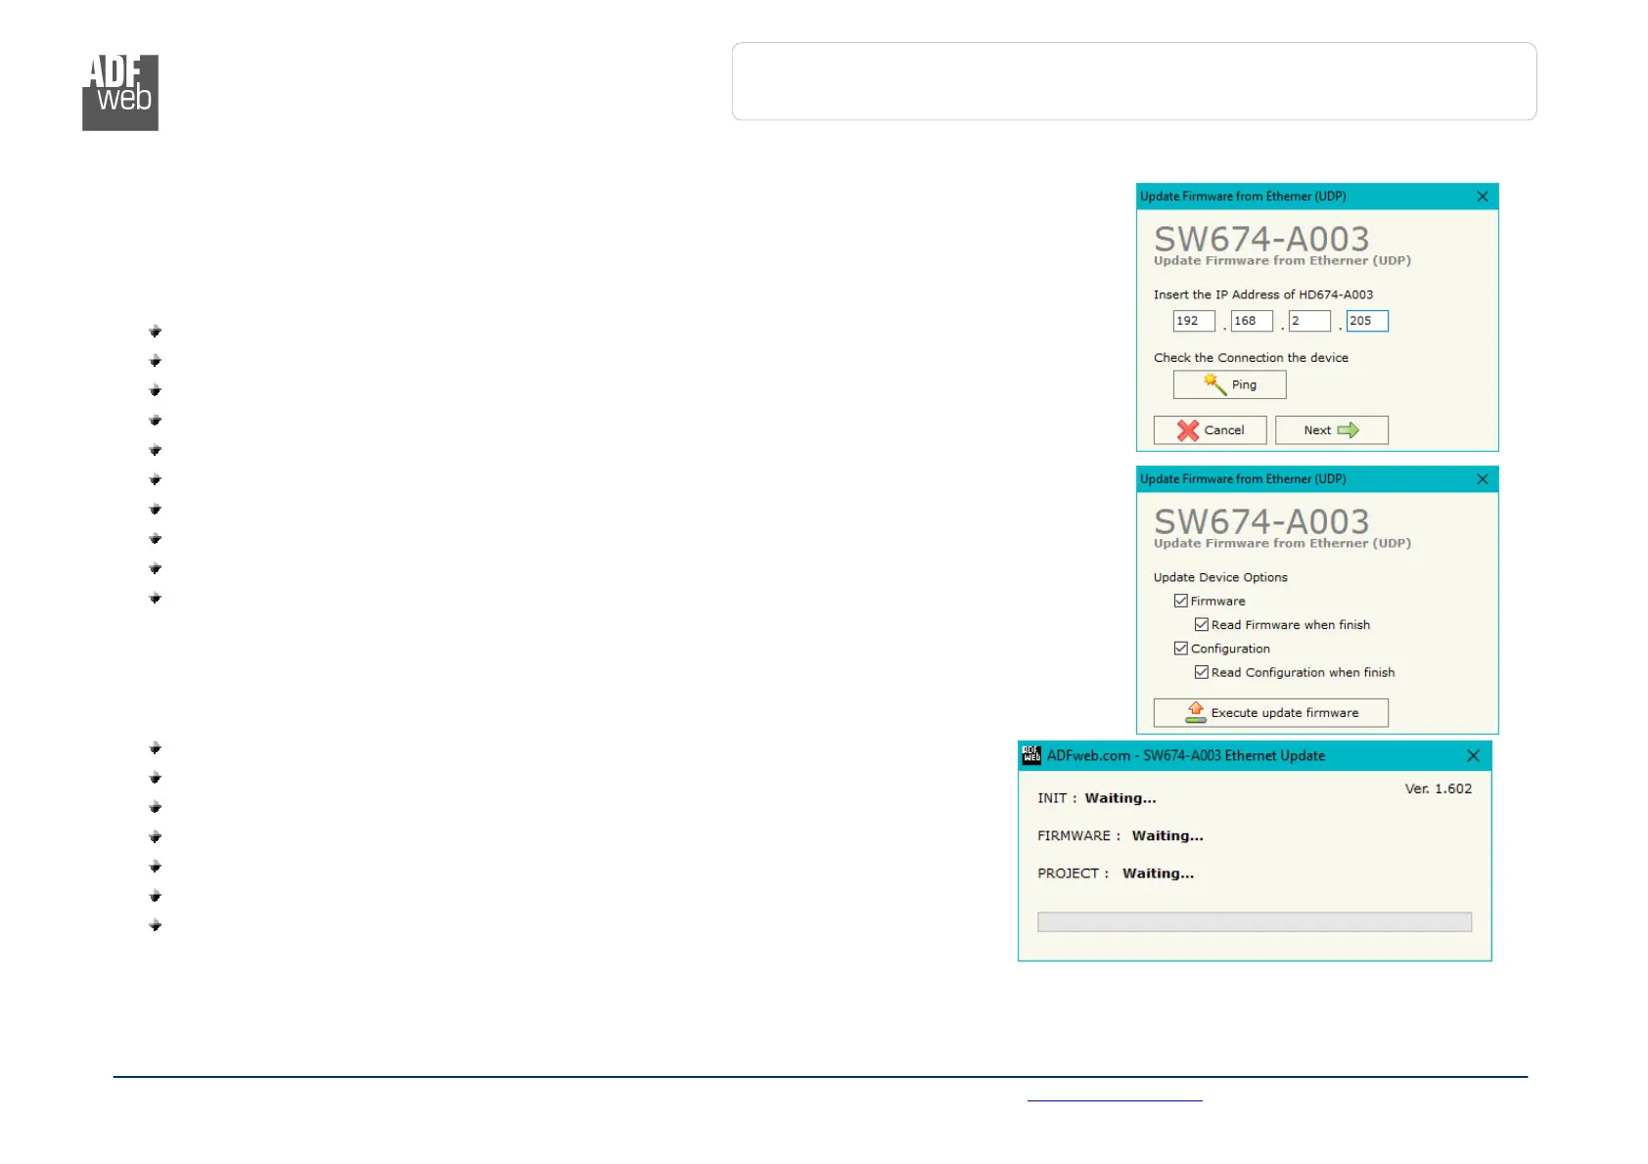1648x1164 pixels.
Task: Click the fourth IP octet field 205
Action: 1367,321
